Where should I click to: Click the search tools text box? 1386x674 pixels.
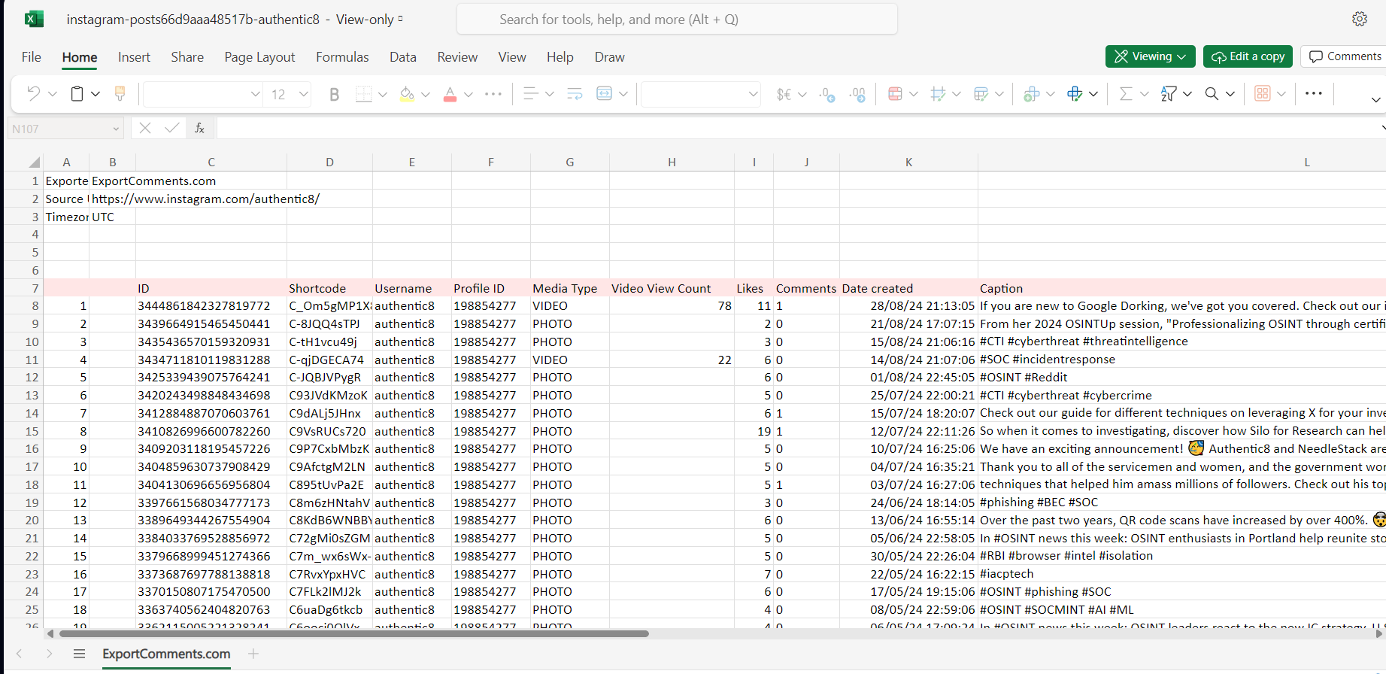tap(677, 20)
